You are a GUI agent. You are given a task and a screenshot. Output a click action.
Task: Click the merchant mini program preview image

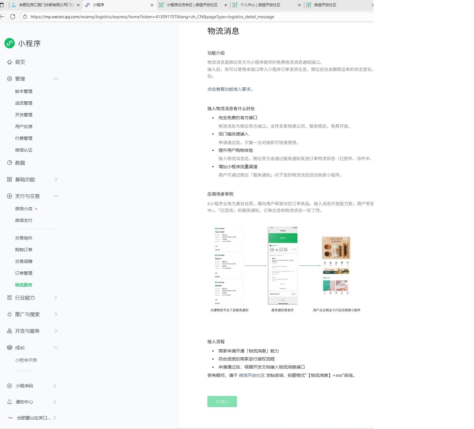coord(336,265)
